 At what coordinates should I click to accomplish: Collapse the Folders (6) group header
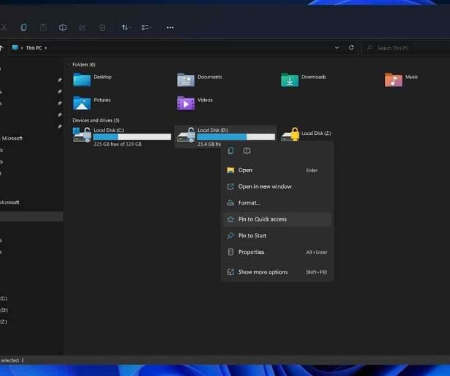[83, 64]
